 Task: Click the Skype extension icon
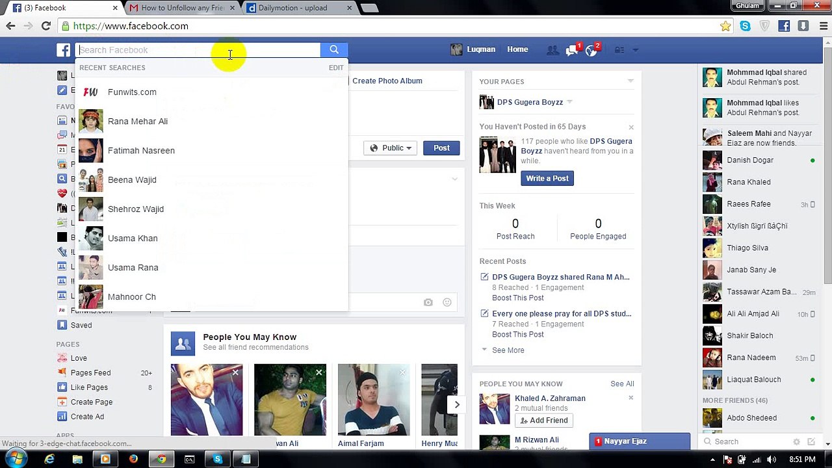click(x=745, y=26)
